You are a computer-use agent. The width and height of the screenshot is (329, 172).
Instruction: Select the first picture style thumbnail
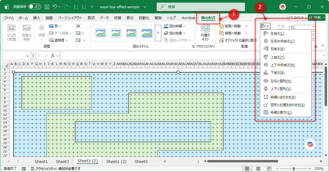click(101, 33)
